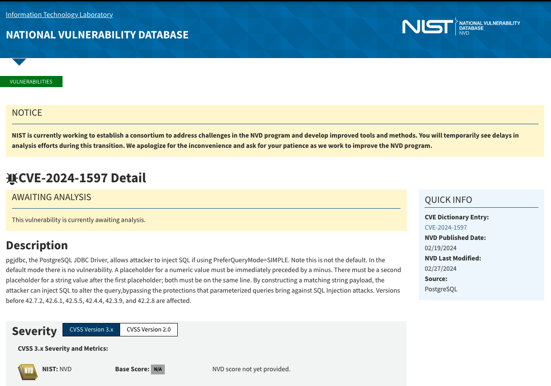Click the bug icon beside CVE-2024-1597 Detail
The width and height of the screenshot is (551, 386).
coord(12,179)
